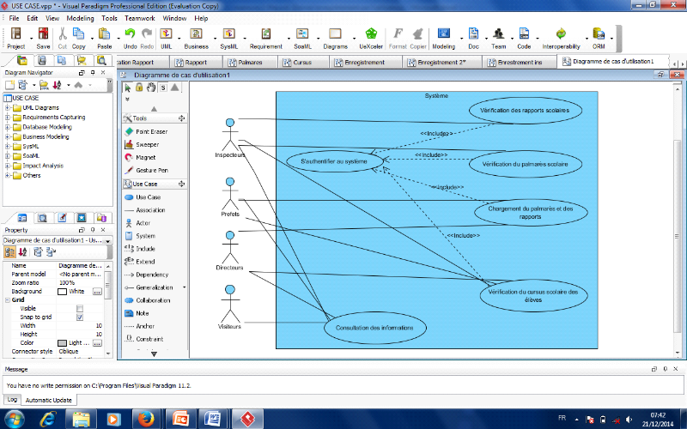The width and height of the screenshot is (687, 429).
Task: Open the Modeling menu
Action: point(81,18)
